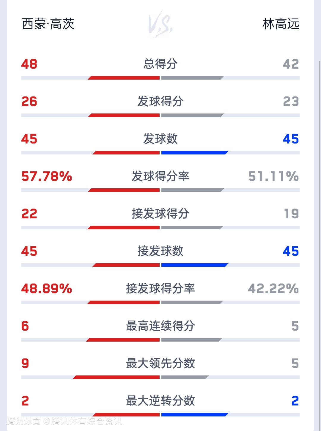
Task: Click the V.S. logo between player names
Action: click(x=160, y=24)
